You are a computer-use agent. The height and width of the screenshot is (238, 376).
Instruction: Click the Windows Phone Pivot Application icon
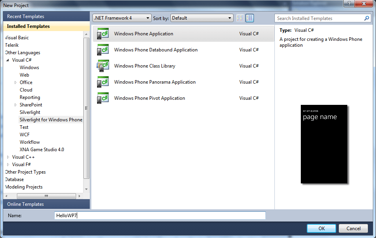[103, 98]
